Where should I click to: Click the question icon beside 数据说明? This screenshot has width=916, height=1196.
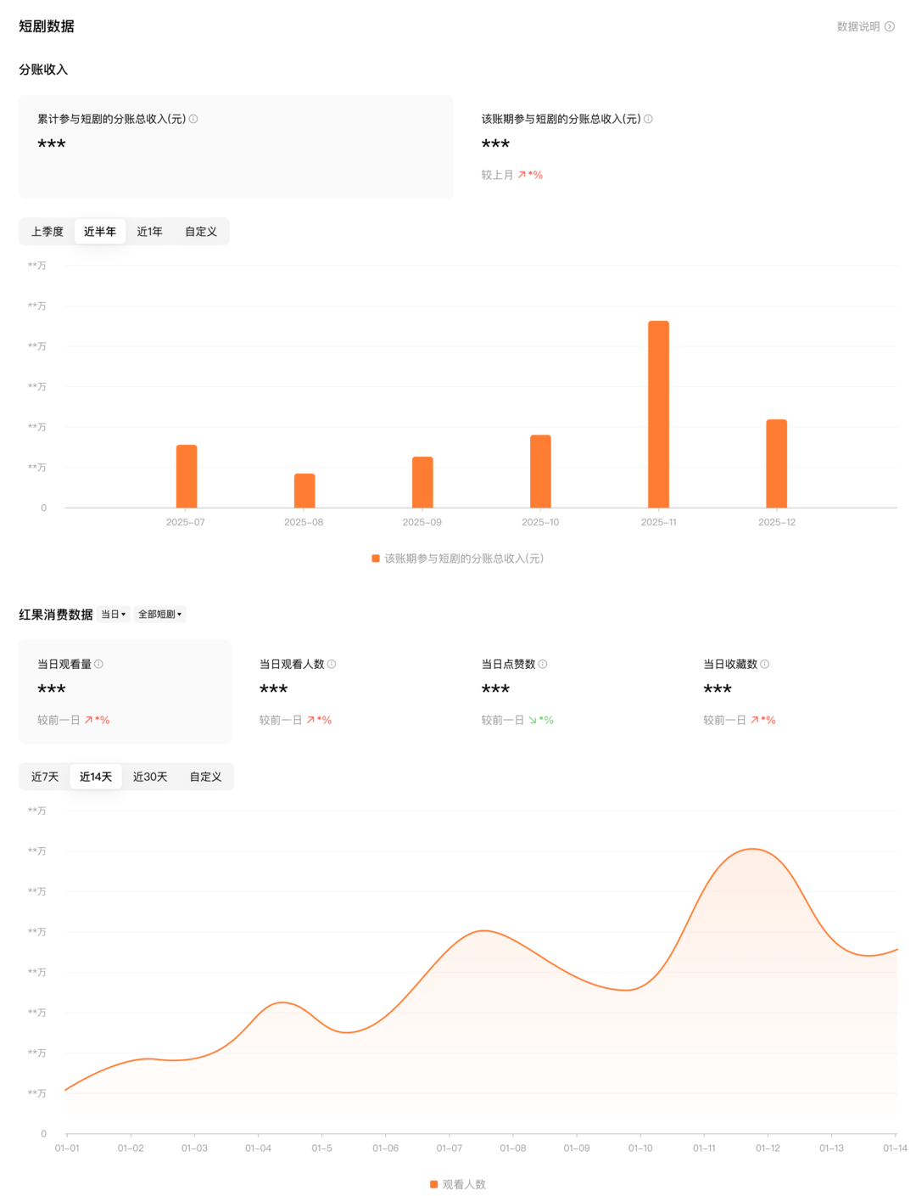(x=890, y=26)
